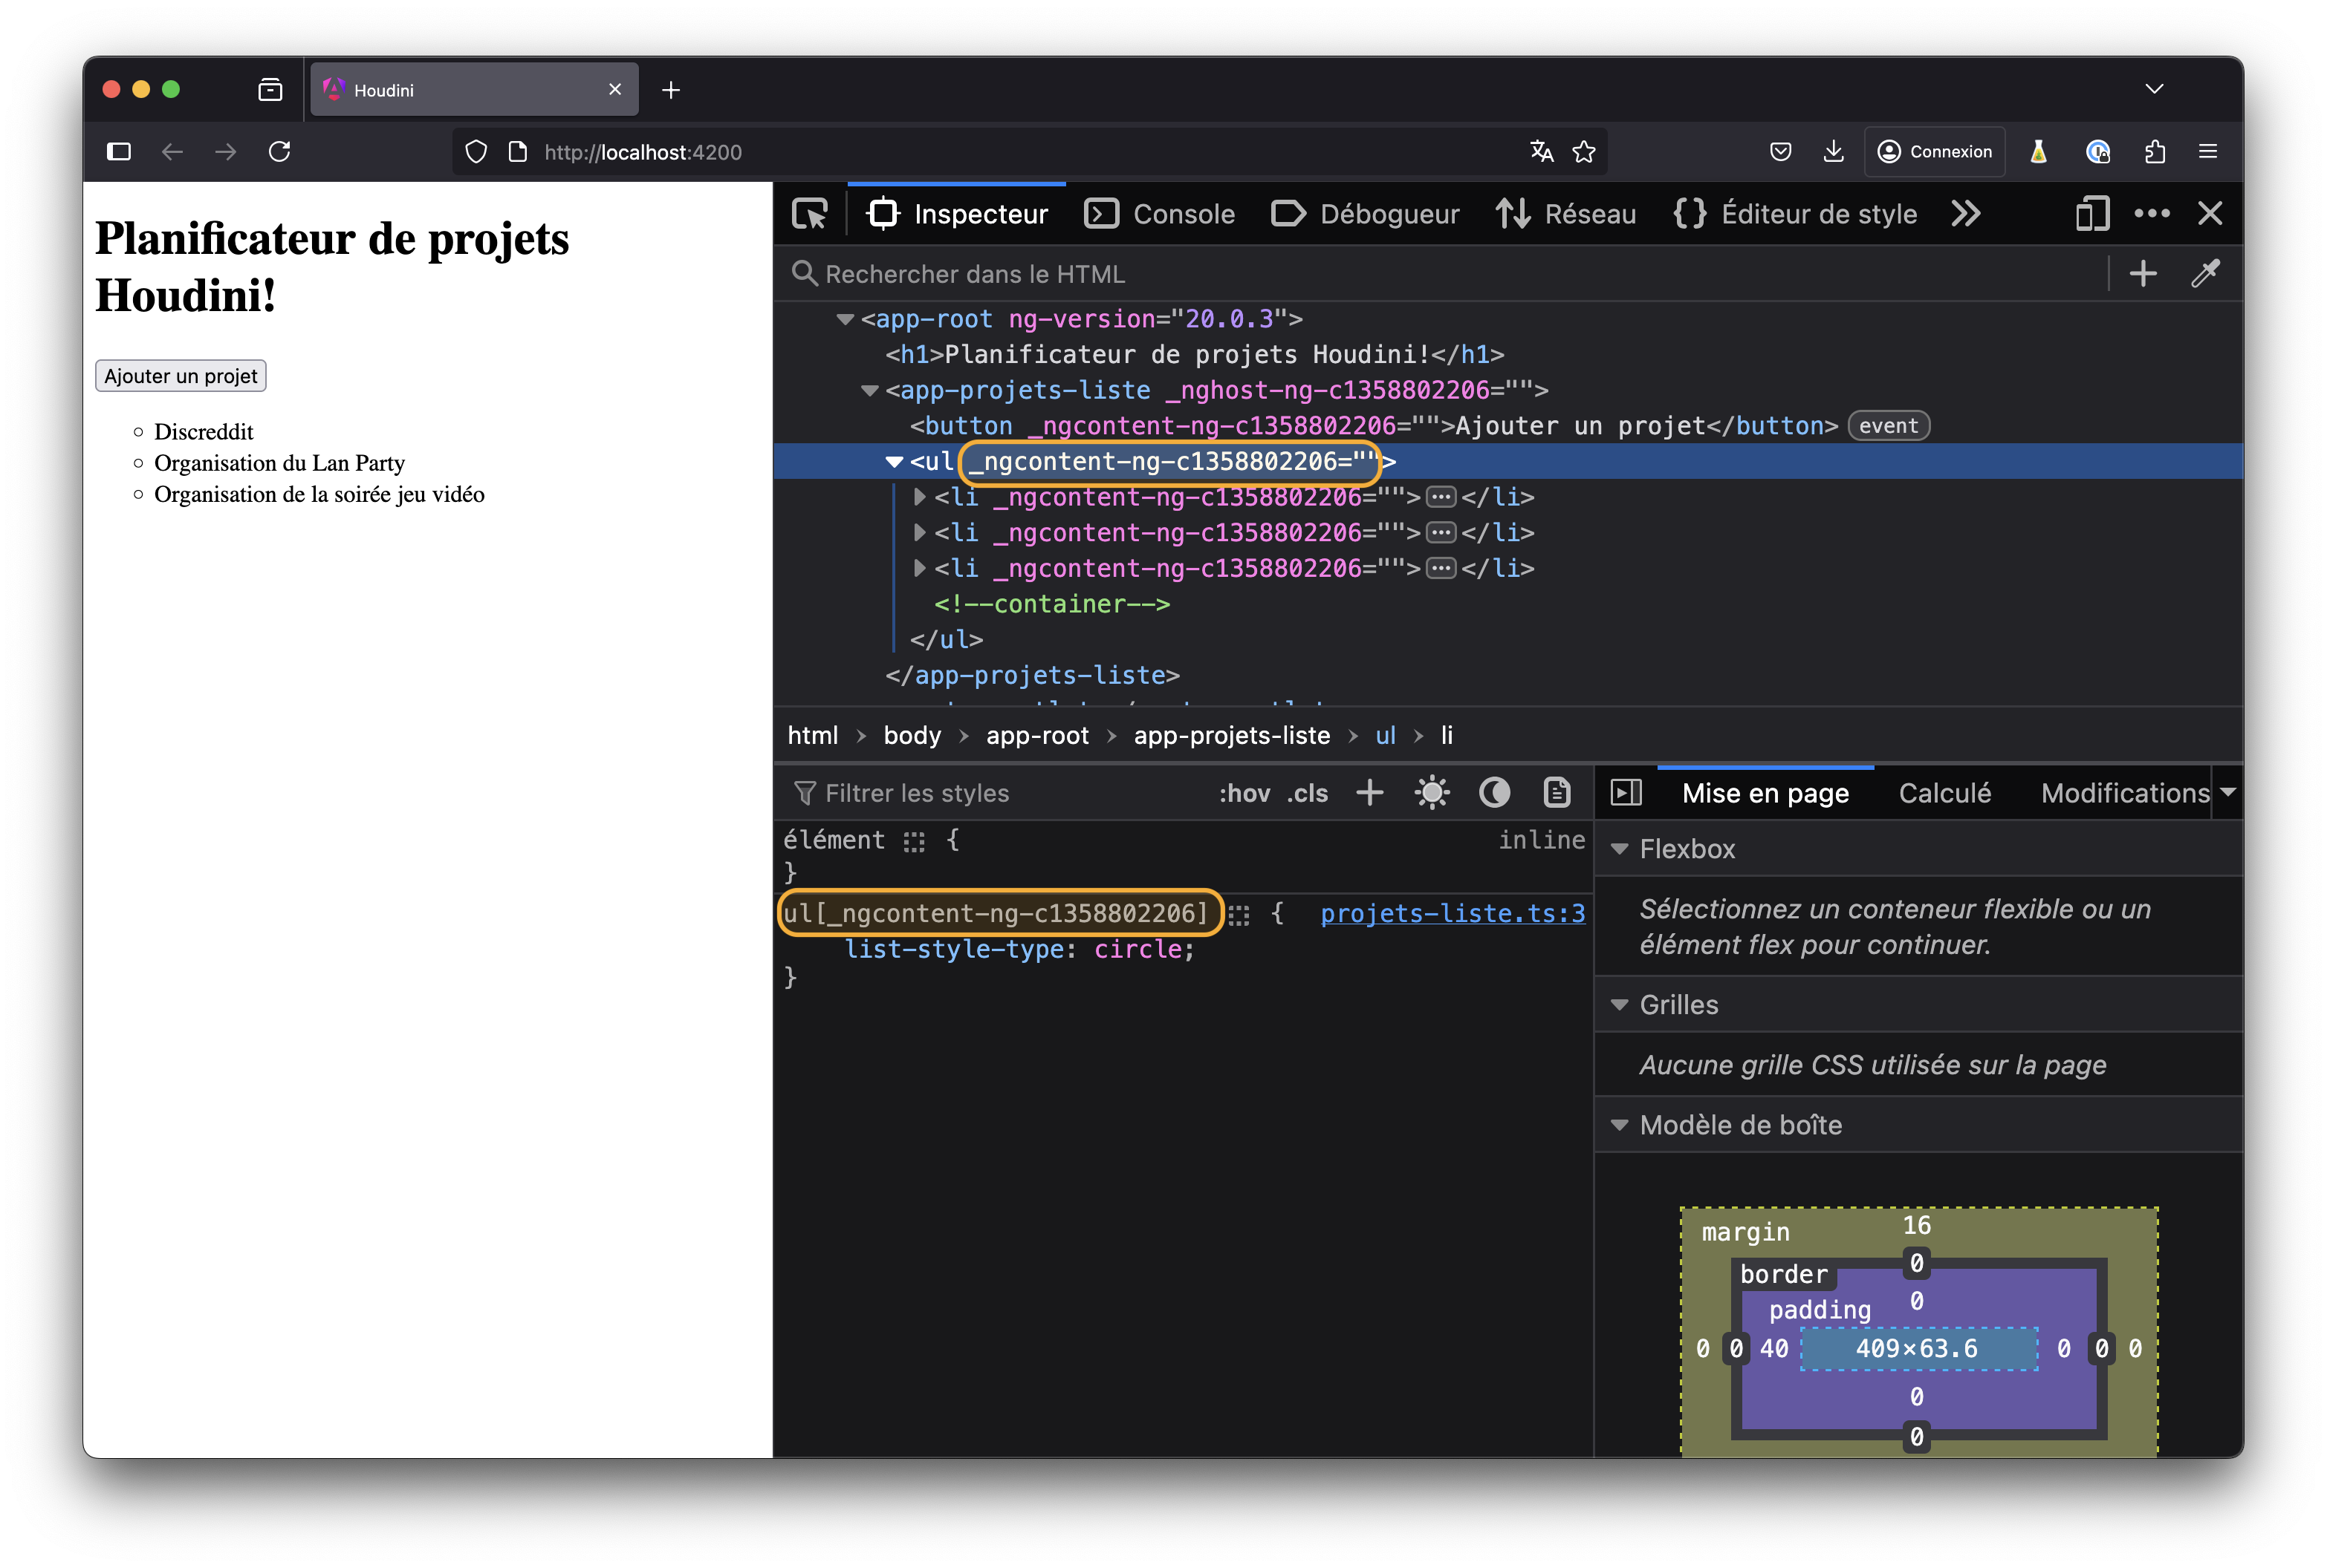
Task: Activate the element picker tool
Action: [x=809, y=214]
